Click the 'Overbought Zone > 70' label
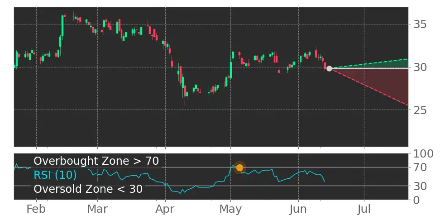440x220 pixels. click(96, 161)
